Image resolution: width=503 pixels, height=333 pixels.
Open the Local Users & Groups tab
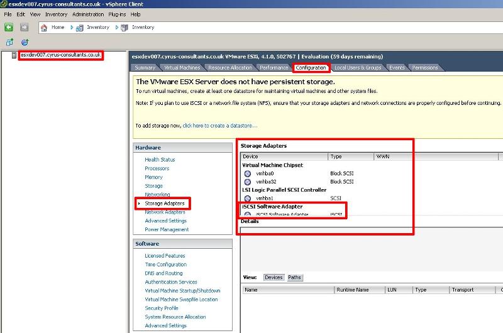(358, 68)
